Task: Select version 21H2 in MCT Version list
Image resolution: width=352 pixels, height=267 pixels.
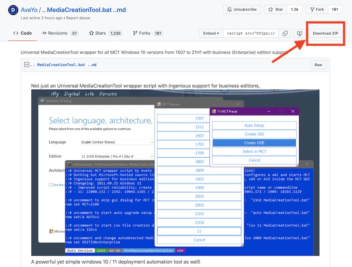Action: [x=199, y=223]
